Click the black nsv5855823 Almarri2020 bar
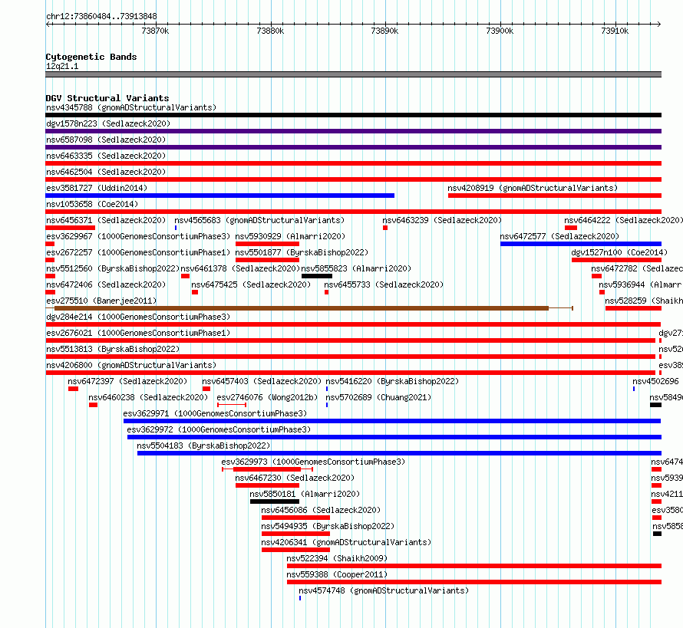Screen dimensions: 683x628 point(317,276)
